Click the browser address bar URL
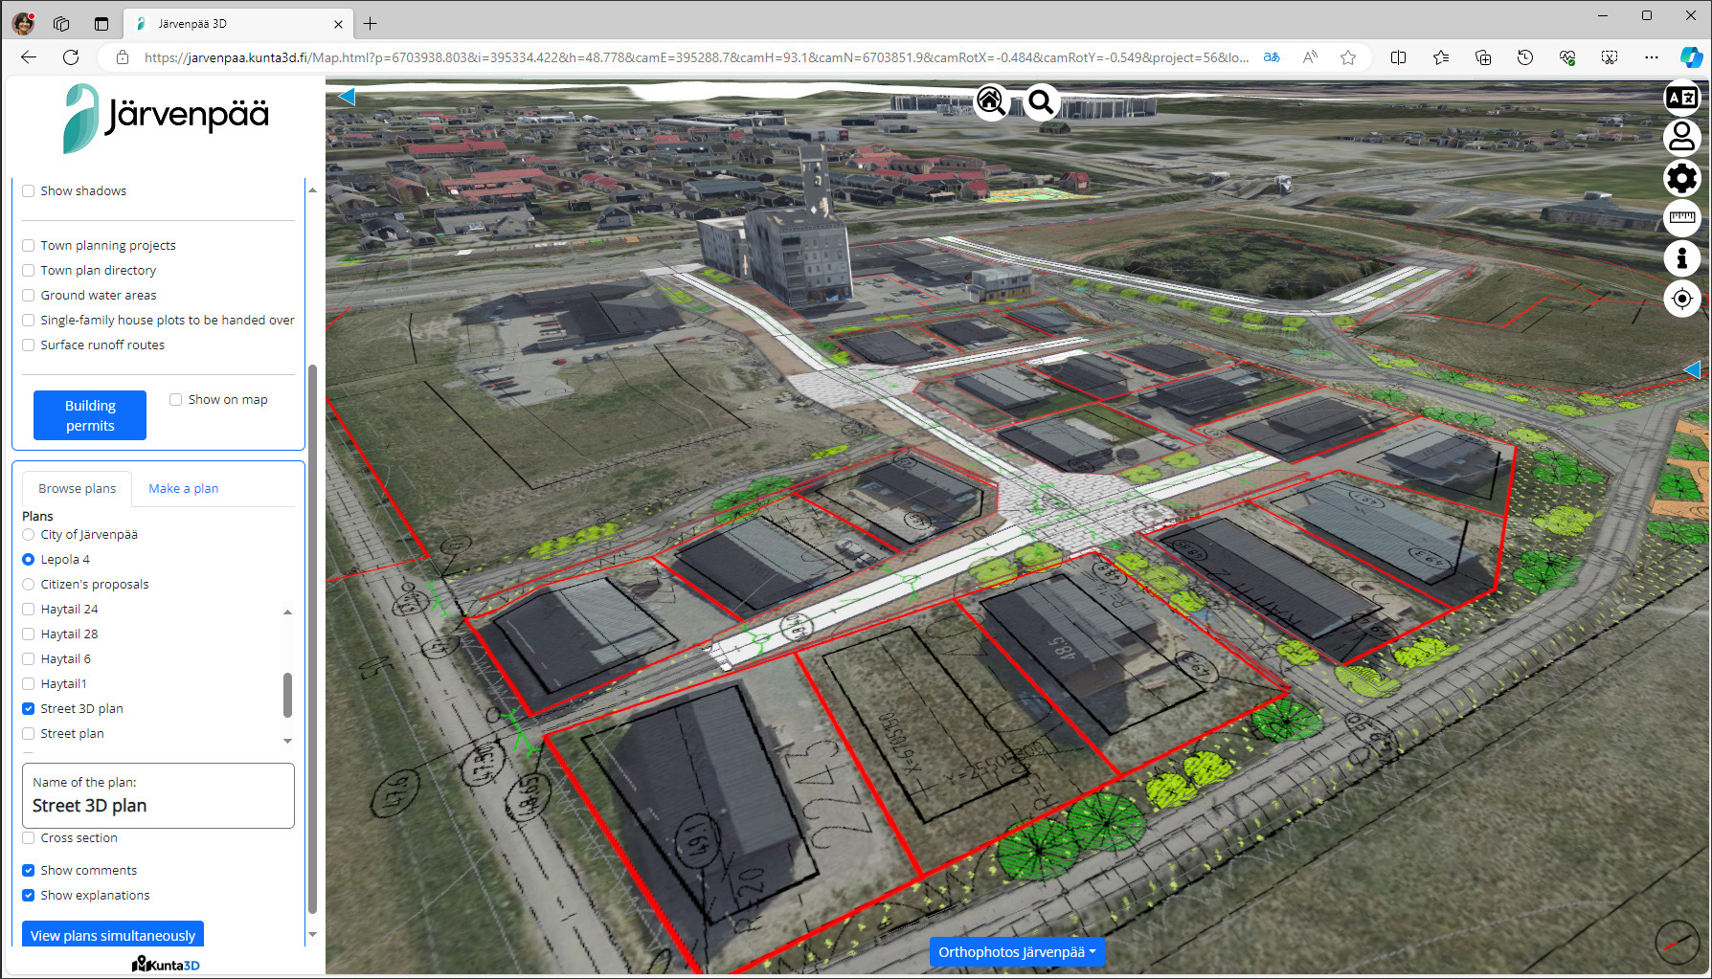The width and height of the screenshot is (1712, 979). [x=696, y=57]
